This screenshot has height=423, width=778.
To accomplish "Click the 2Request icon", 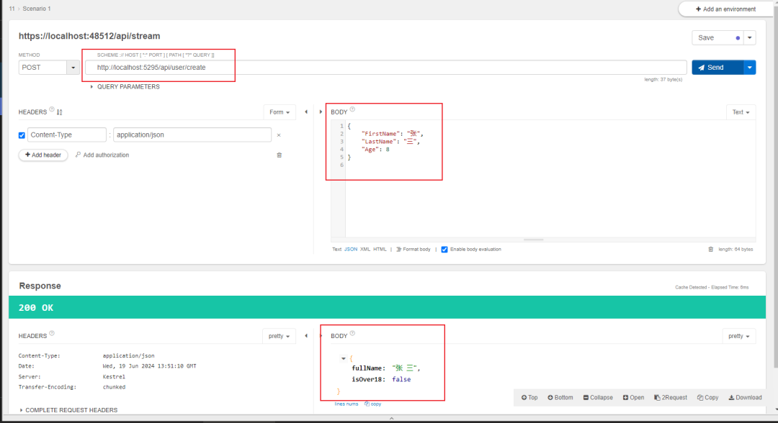I will [x=657, y=397].
